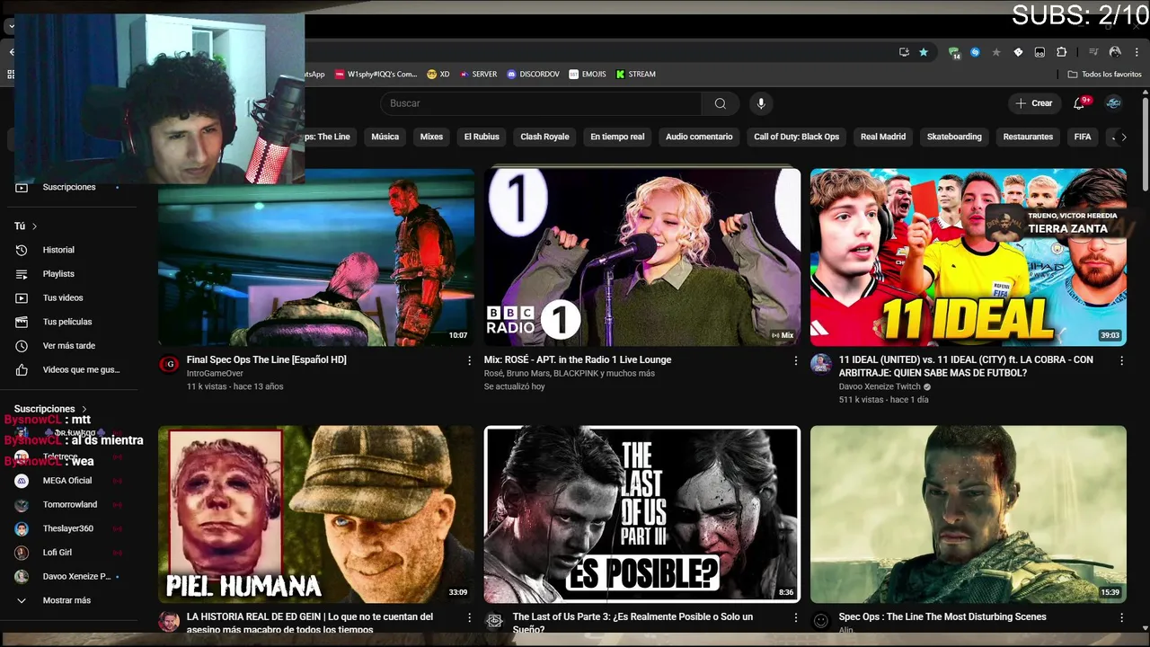Image resolution: width=1150 pixels, height=647 pixels.
Task: Open the Todos los favoritos bookmarks folder
Action: 1104,75
